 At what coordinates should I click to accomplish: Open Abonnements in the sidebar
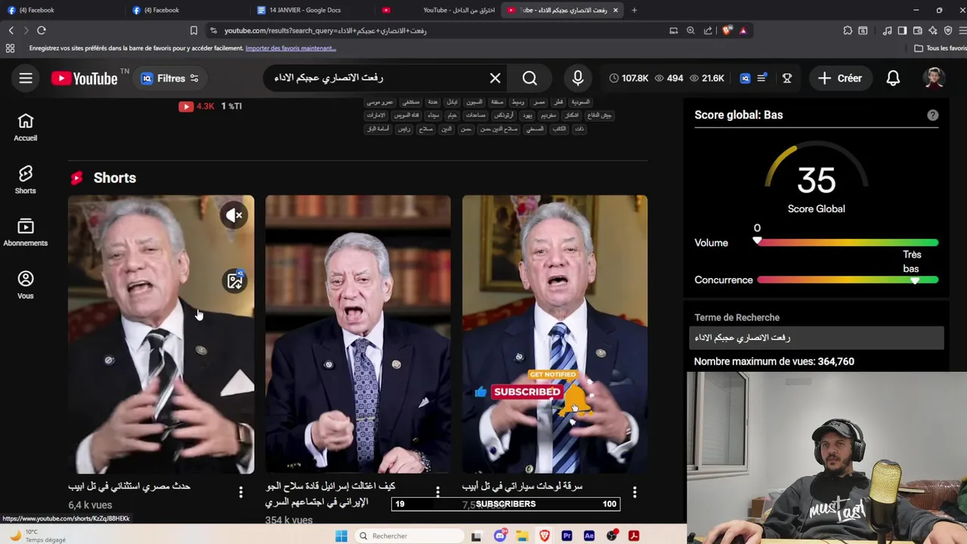tap(26, 233)
